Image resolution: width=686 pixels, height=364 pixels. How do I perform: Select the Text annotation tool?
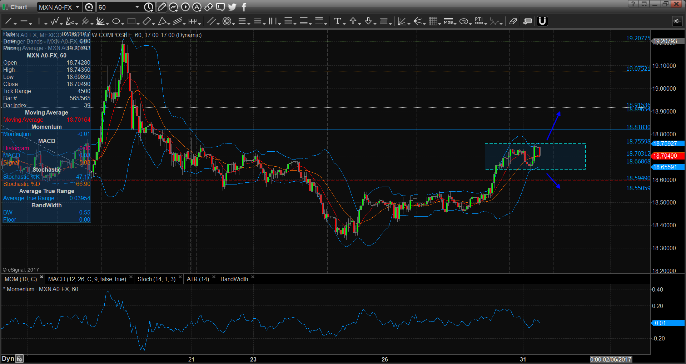click(337, 21)
